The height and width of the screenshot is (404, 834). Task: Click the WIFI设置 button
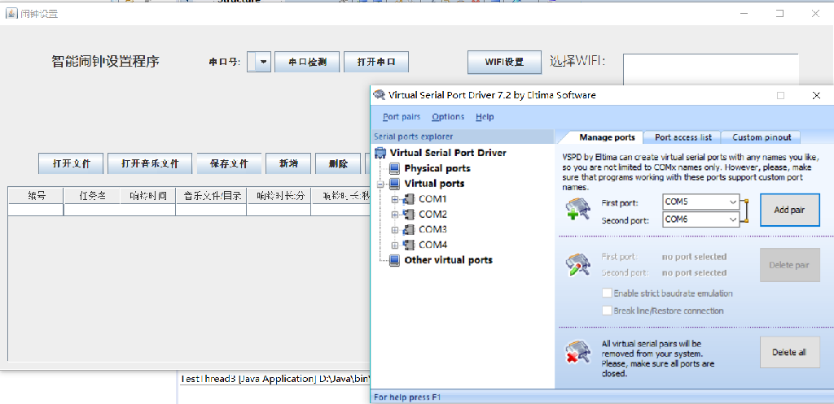(x=504, y=62)
